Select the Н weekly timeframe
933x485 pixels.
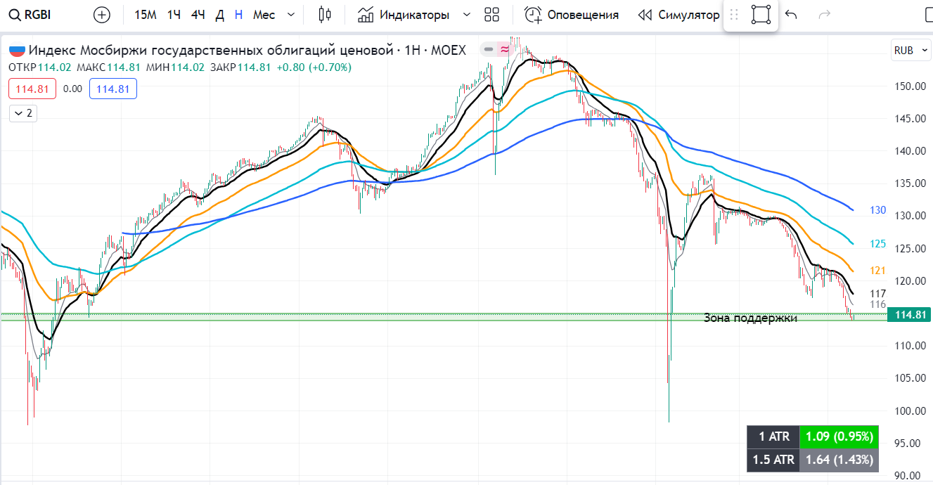(x=239, y=15)
